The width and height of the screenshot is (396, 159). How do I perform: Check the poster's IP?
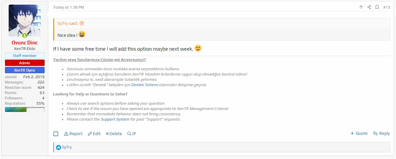pos(131,134)
